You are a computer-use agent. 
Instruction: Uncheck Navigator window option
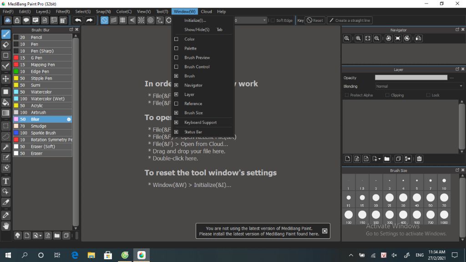pos(176,85)
